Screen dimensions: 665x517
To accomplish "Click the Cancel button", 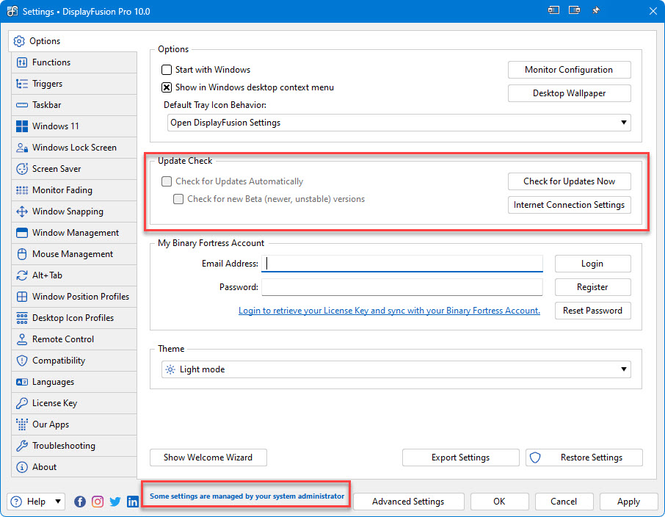I will click(564, 502).
